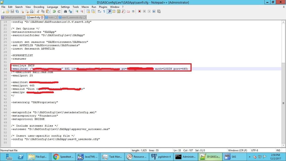The height and width of the screenshot is (161, 286).
Task: Undo last change with green arrow
Action: click(x=54, y=11)
